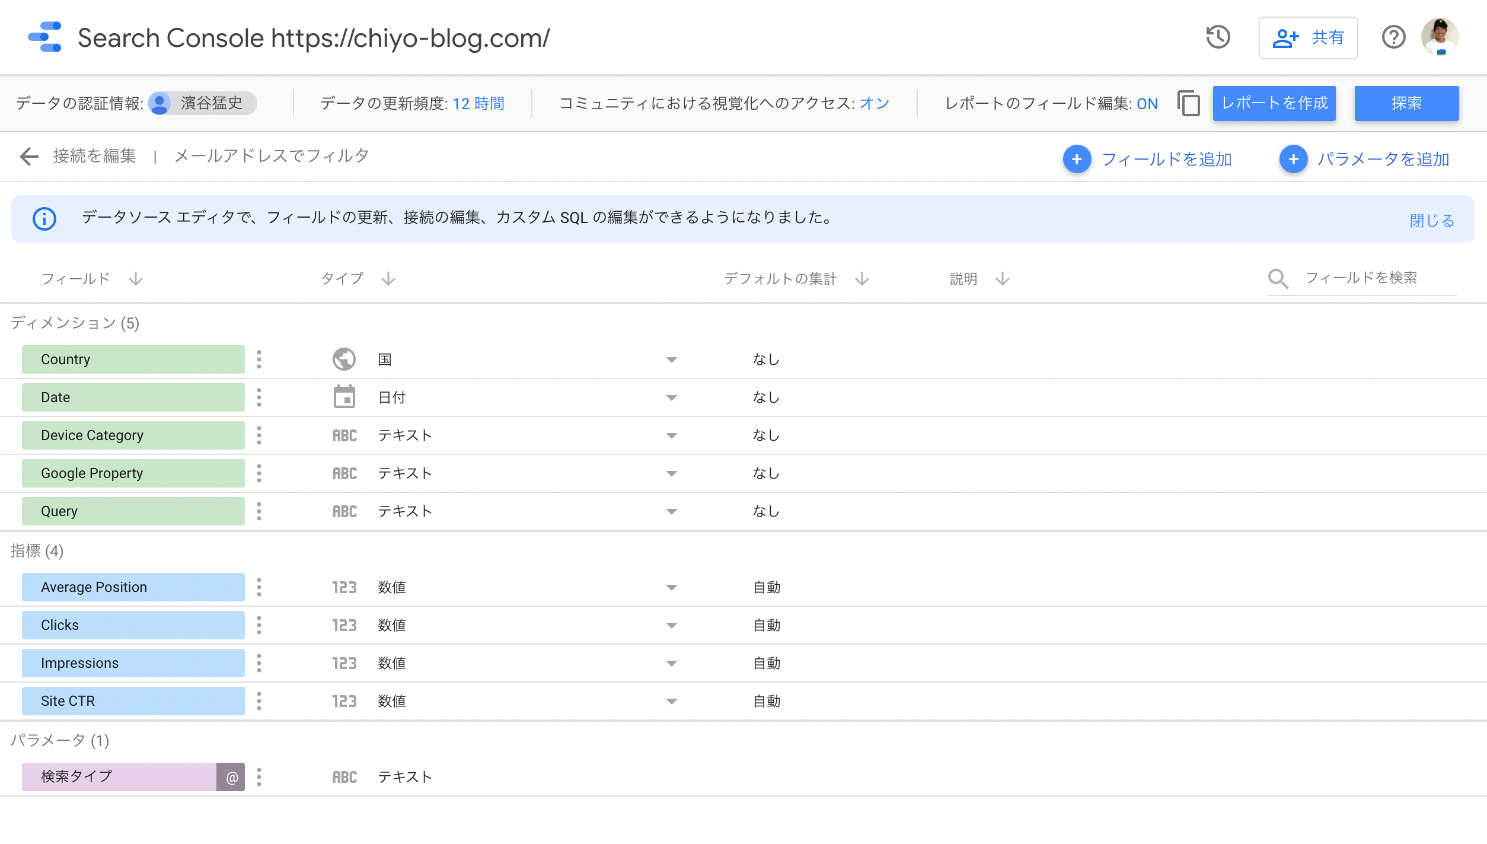Screen dimensions: 1487x844
Task: Click the info icon in the blue banner
Action: click(44, 218)
